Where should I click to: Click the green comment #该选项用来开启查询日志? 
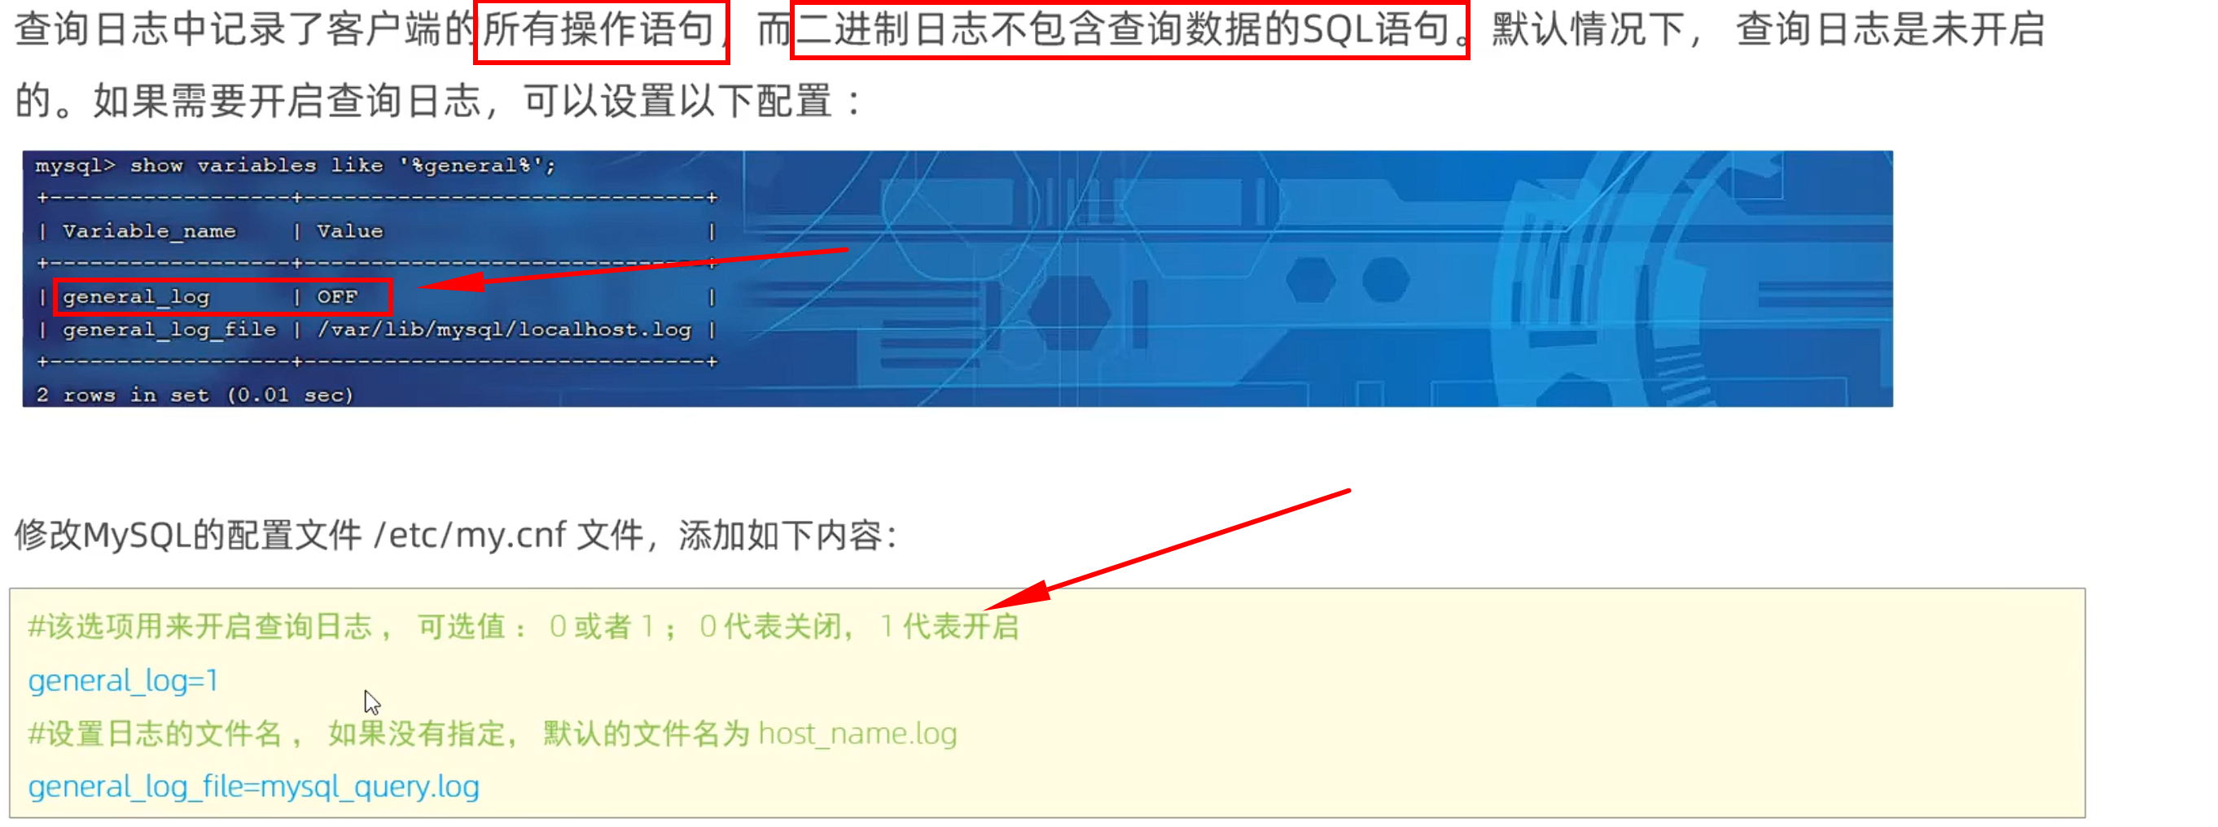tap(199, 627)
